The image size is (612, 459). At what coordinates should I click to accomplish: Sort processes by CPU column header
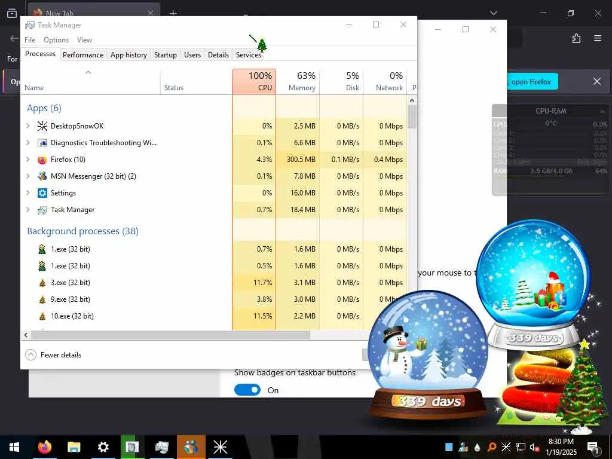pyautogui.click(x=254, y=81)
